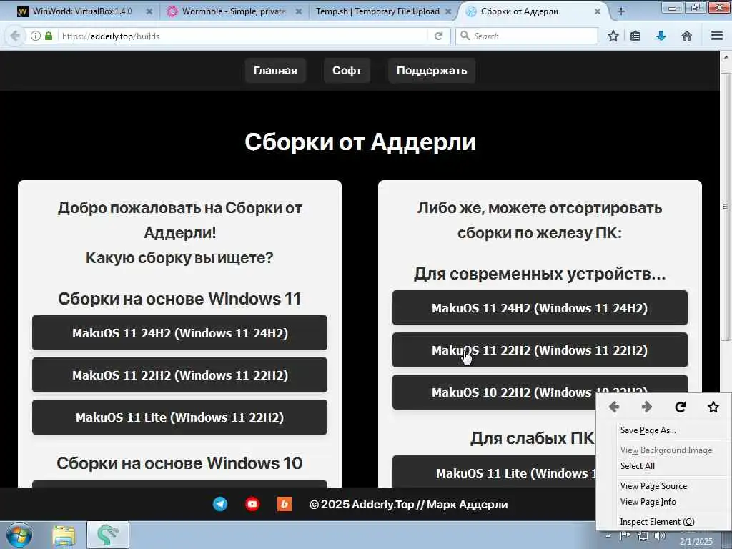Click the heading Сборки на основе Windows 11
Viewport: 732px width, 549px height.
[x=179, y=299]
